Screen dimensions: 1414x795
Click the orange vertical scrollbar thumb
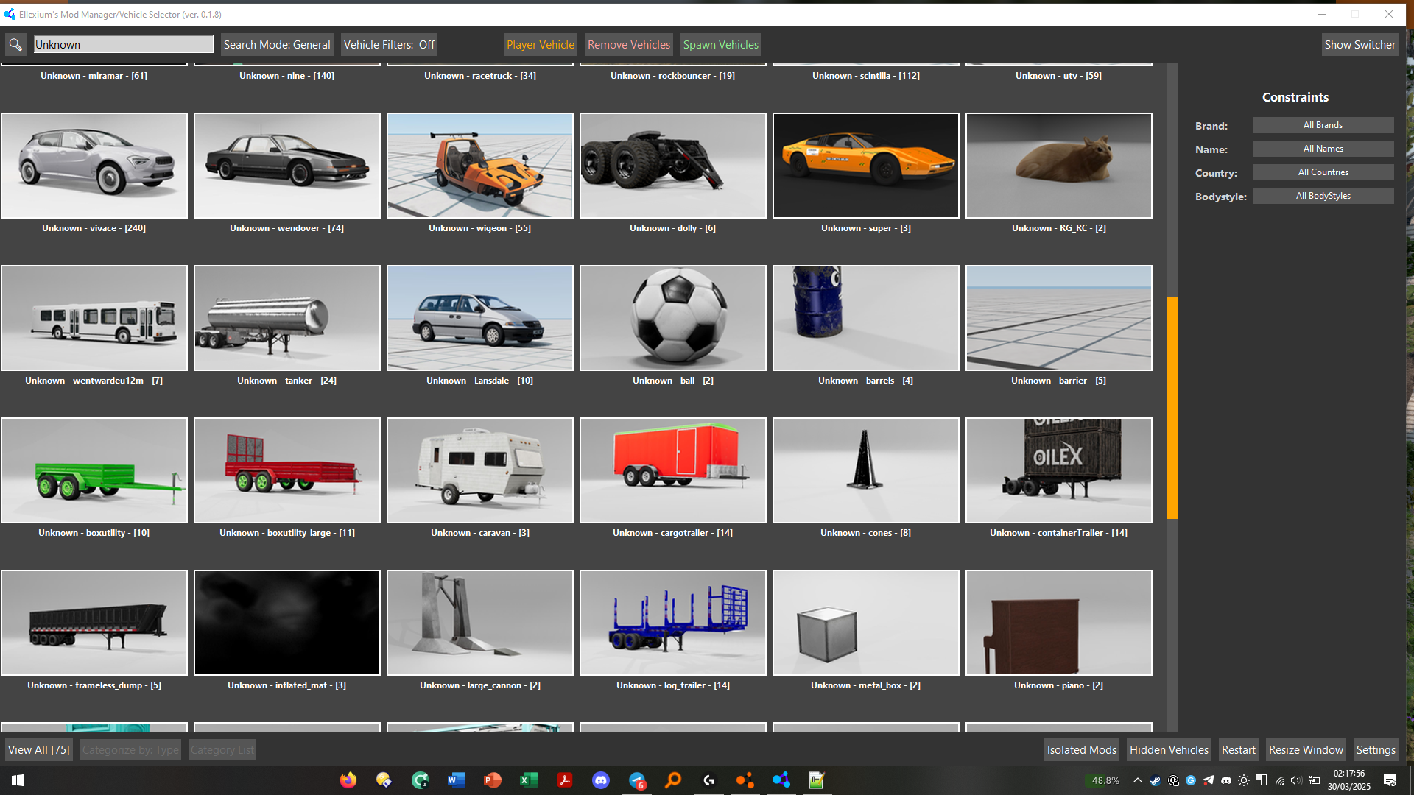tap(1172, 407)
